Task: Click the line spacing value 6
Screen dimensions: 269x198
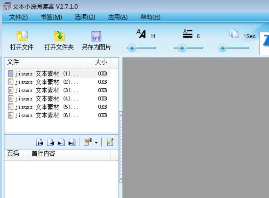Action: (x=198, y=36)
